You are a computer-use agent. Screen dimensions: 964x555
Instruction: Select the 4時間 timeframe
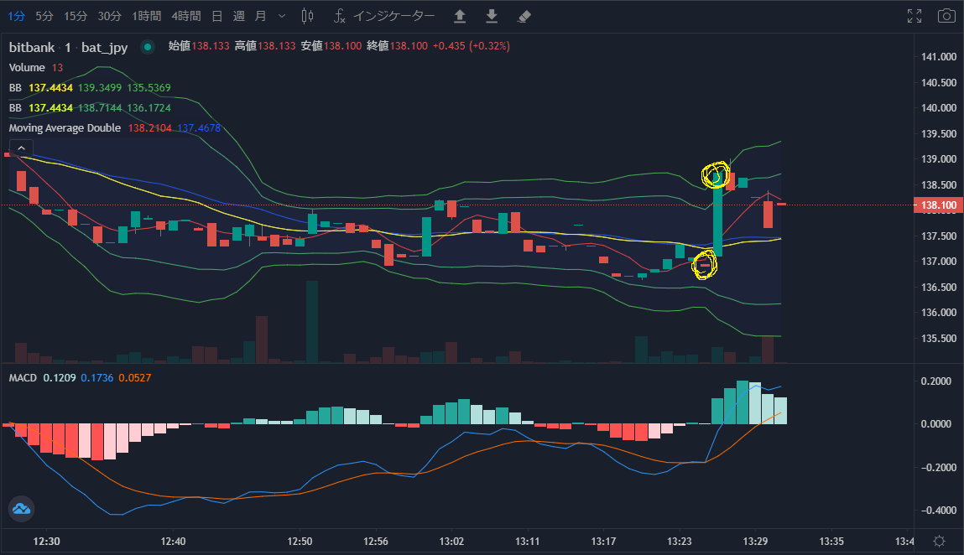[186, 16]
